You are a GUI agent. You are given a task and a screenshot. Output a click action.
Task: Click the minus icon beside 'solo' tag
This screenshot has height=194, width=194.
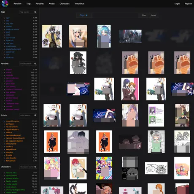pyautogui.click(x=2, y=21)
